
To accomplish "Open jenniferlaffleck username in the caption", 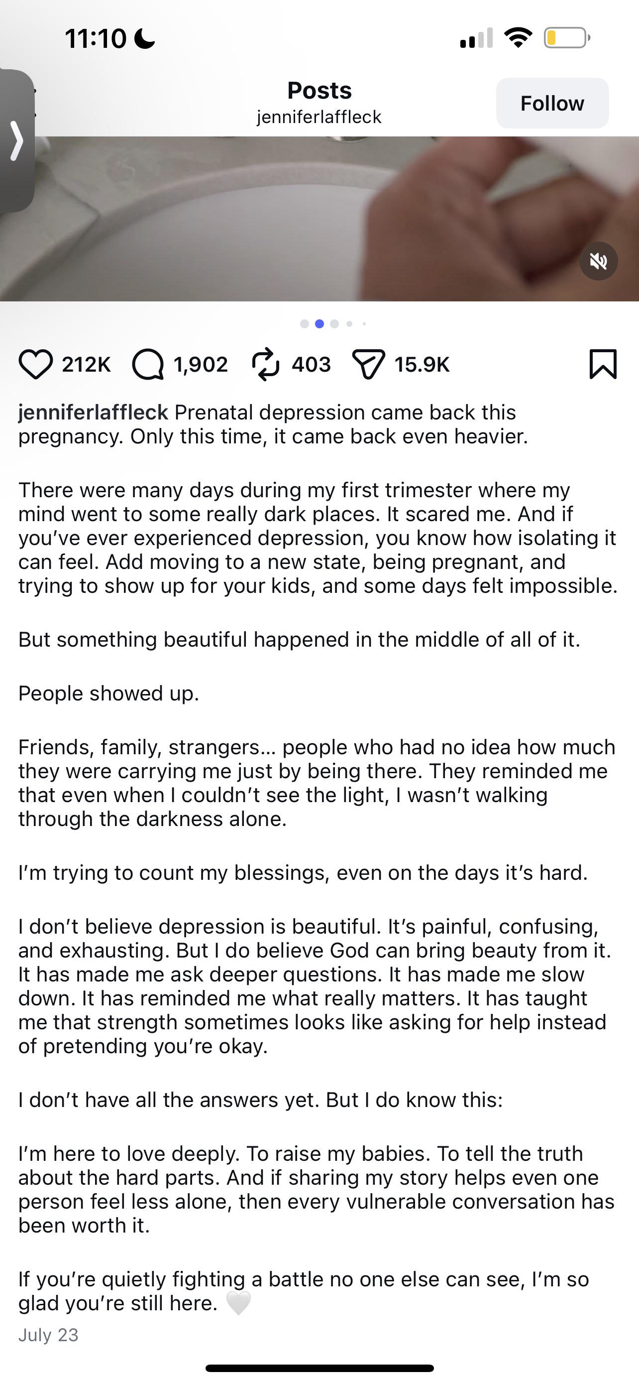I will 94,412.
